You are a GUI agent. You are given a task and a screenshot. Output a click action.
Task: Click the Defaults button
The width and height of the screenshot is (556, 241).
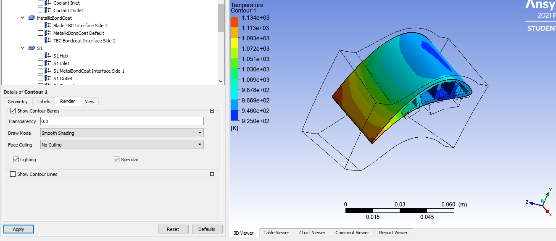tap(207, 229)
